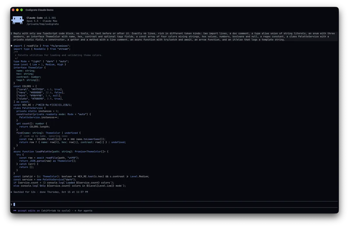Click the green macOS zoom window button
The height and width of the screenshot is (227, 349).
[x=22, y=10]
